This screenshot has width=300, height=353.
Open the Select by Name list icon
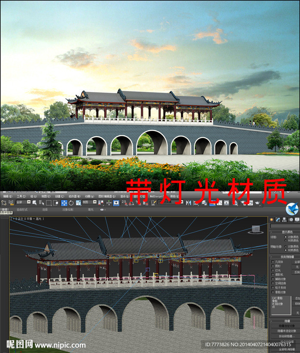click(42, 203)
